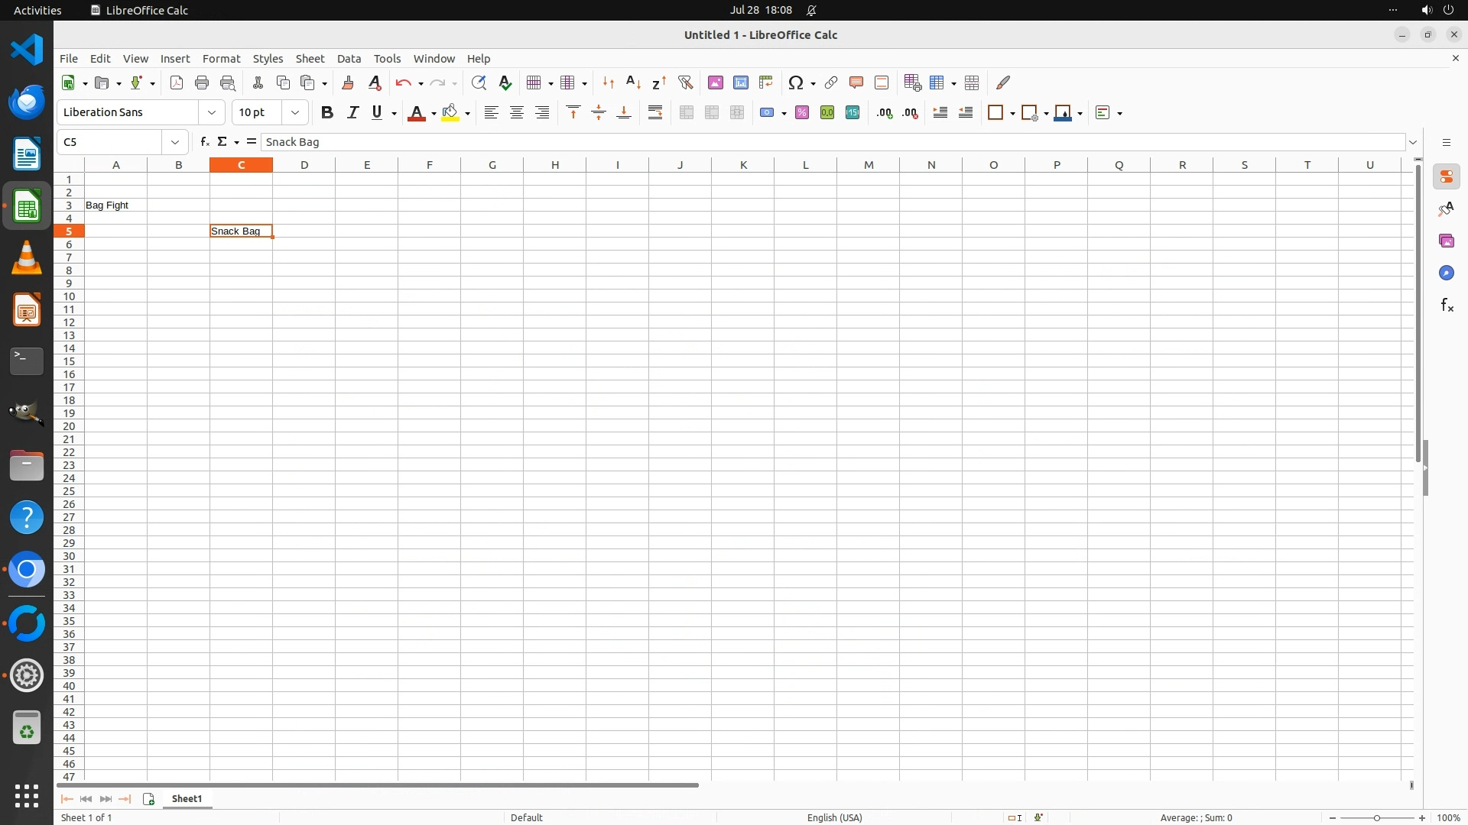Select the Sheet1 tab
The image size is (1468, 825).
pos(187,798)
